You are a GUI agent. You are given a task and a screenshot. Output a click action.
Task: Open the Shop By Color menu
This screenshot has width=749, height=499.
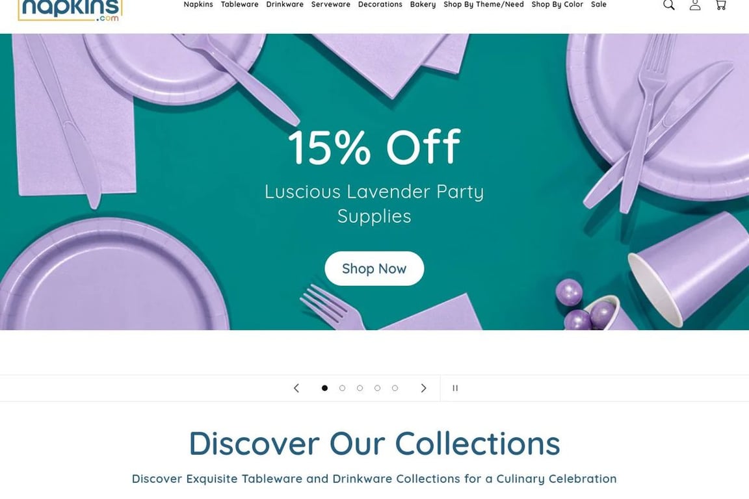click(557, 5)
